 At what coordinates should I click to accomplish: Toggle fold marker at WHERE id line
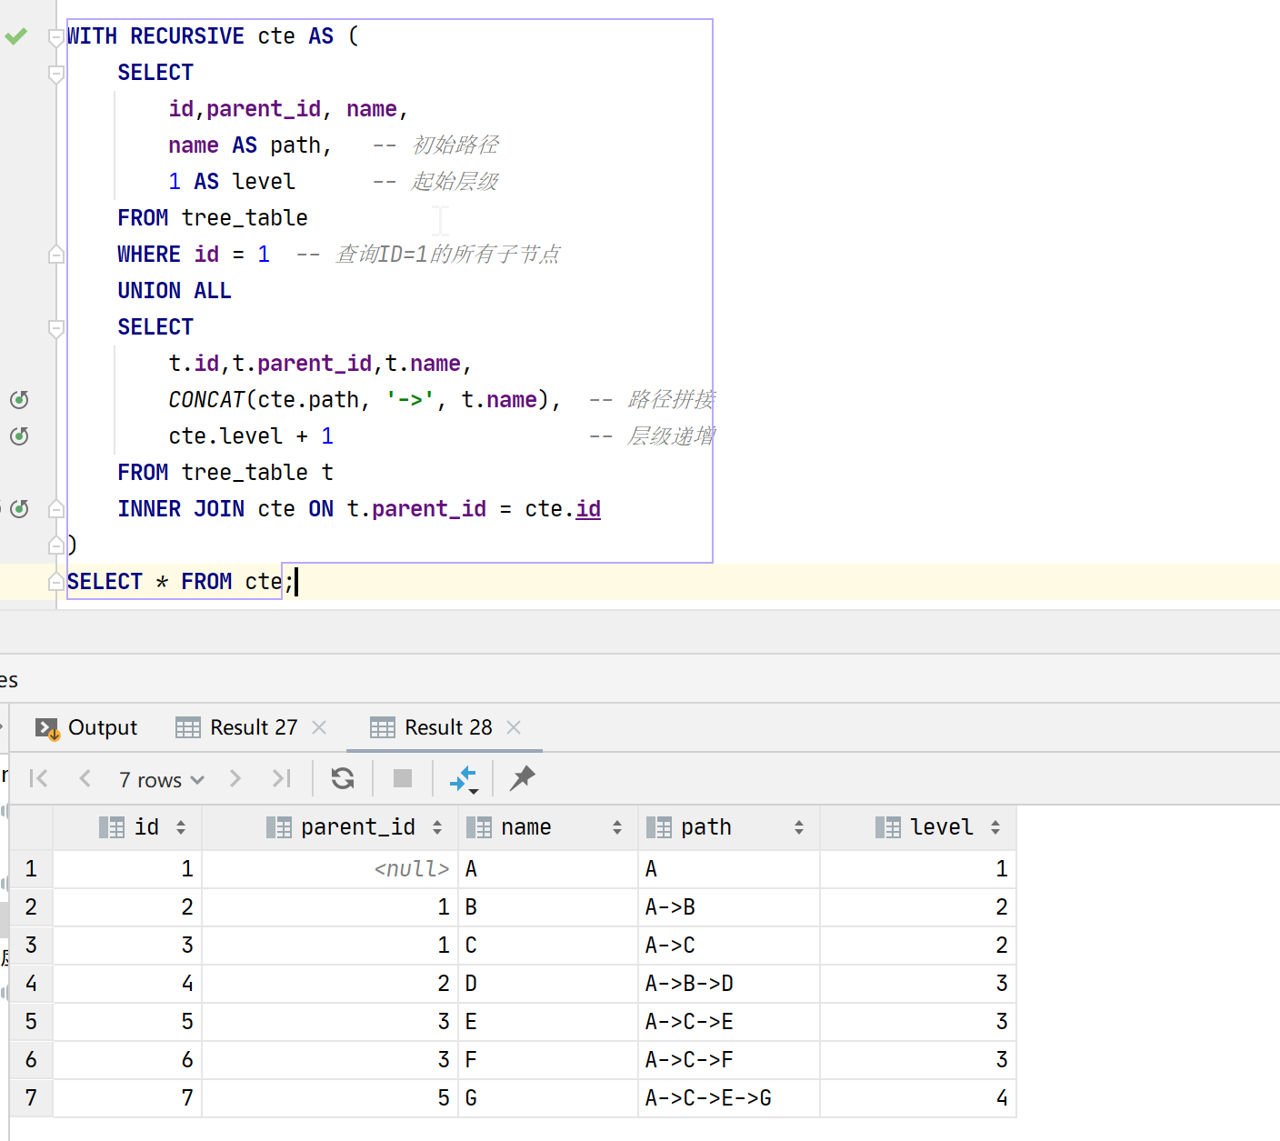56,255
